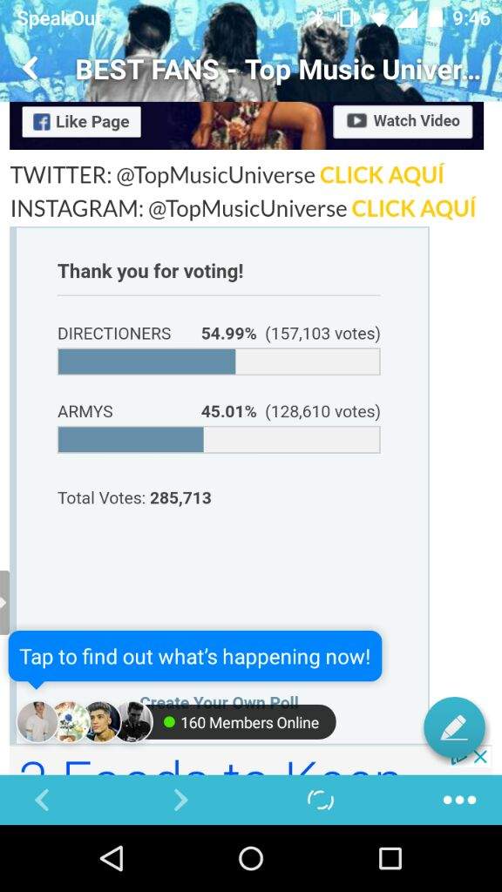Expand the side drawer handle on left edge
This screenshot has height=892, width=502.
(x=4, y=603)
